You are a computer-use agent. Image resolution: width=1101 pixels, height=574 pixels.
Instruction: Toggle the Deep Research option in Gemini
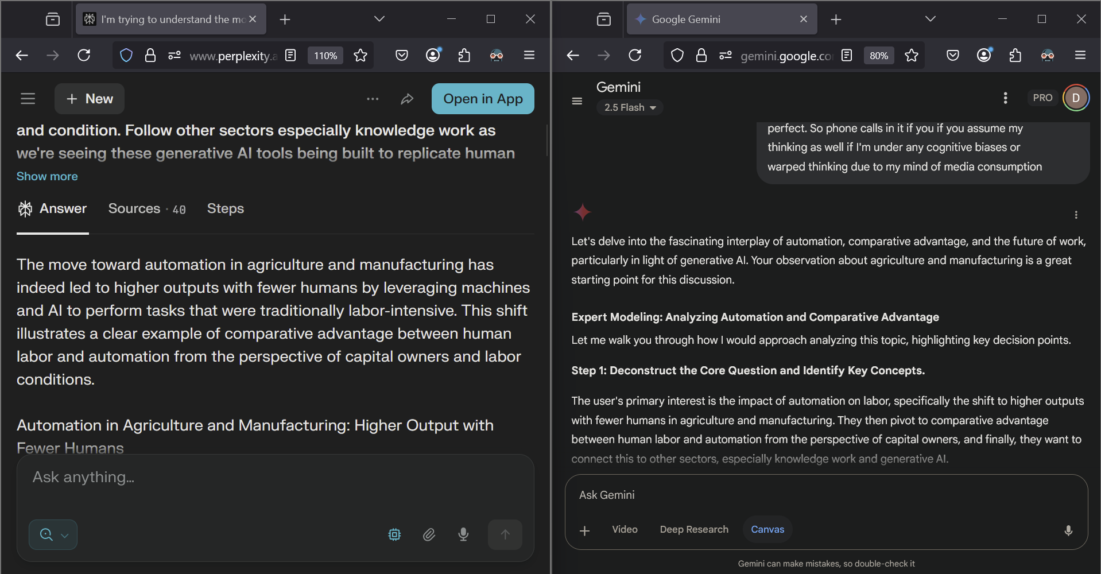[x=693, y=530]
